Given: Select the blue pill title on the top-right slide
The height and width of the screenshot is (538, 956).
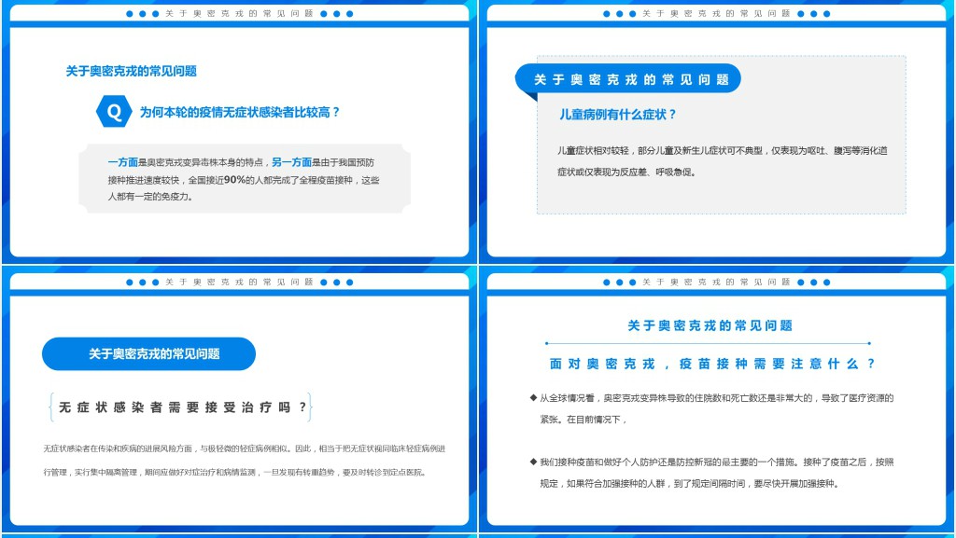Looking at the screenshot, I should tap(628, 79).
